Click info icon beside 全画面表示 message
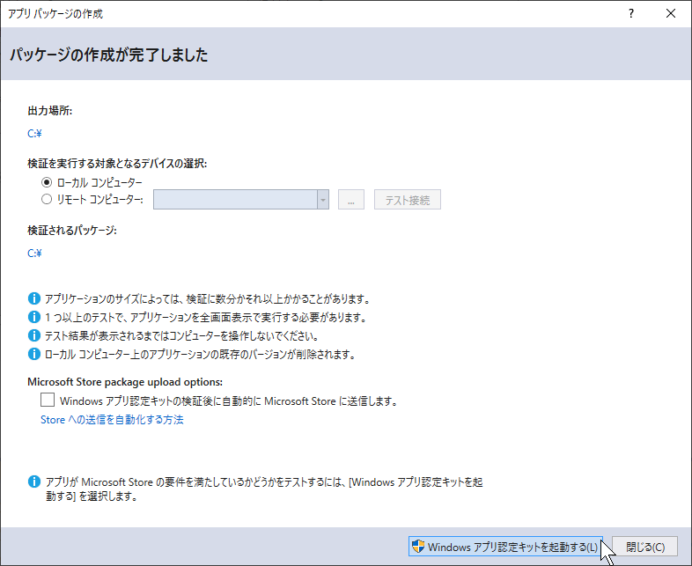The image size is (692, 566). point(34,317)
